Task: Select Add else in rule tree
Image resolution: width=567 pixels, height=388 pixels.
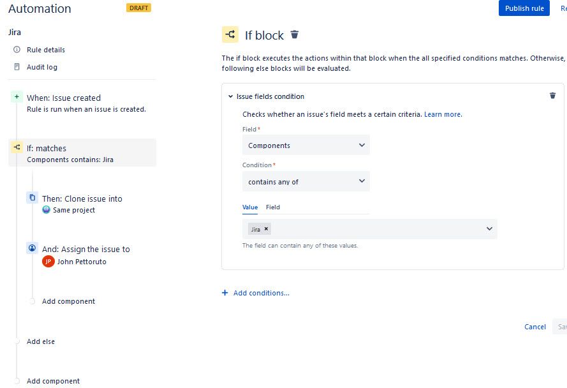Action: pyautogui.click(x=41, y=341)
